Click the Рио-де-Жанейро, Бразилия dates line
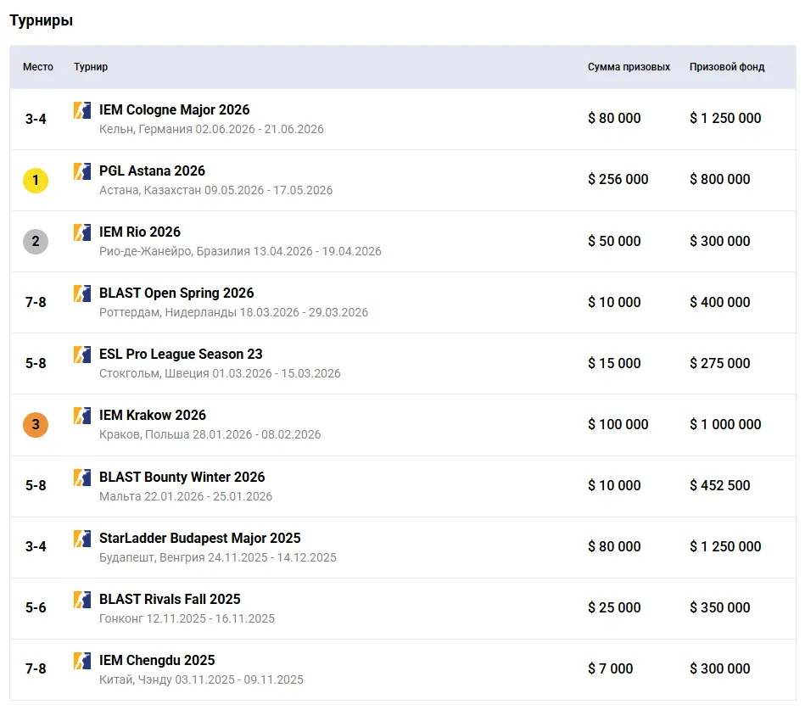The height and width of the screenshot is (710, 805). tap(240, 251)
